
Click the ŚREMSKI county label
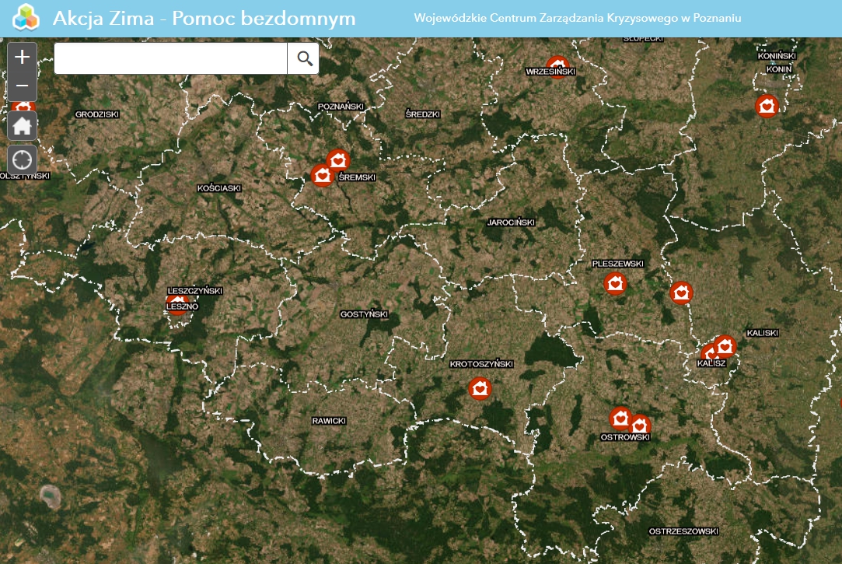[357, 177]
